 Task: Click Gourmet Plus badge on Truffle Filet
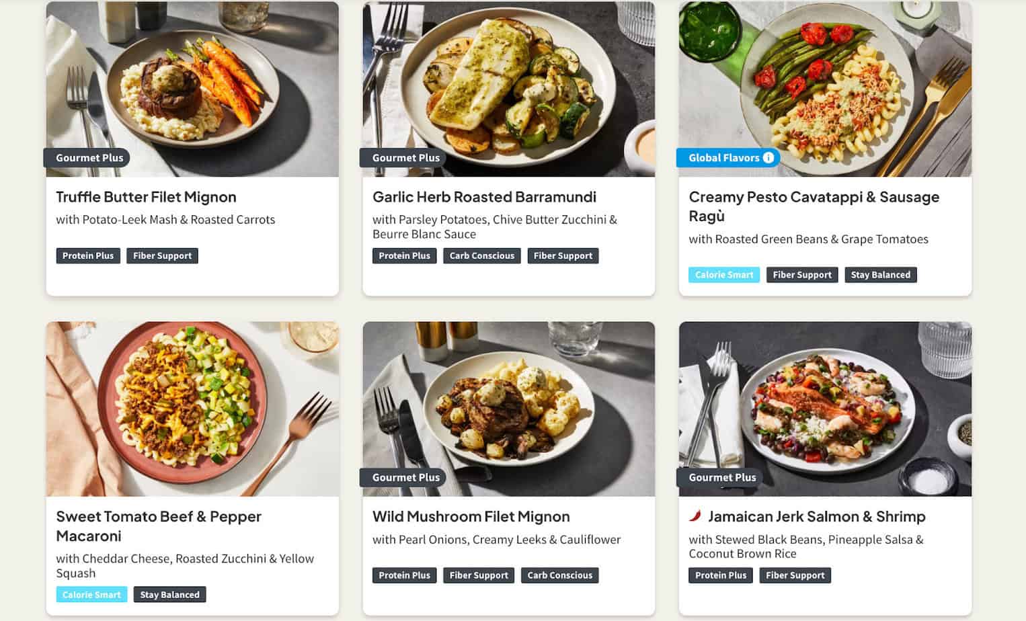[87, 158]
